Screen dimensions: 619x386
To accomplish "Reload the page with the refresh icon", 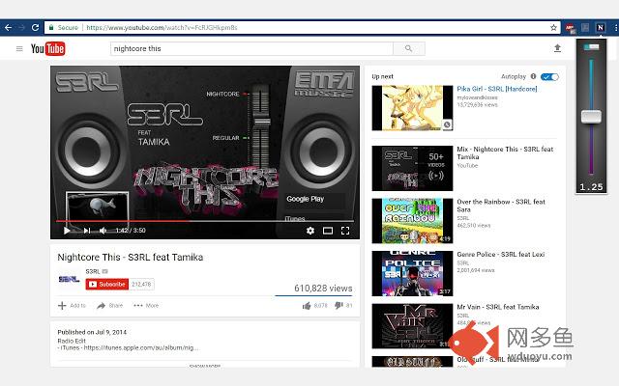I will click(x=35, y=28).
